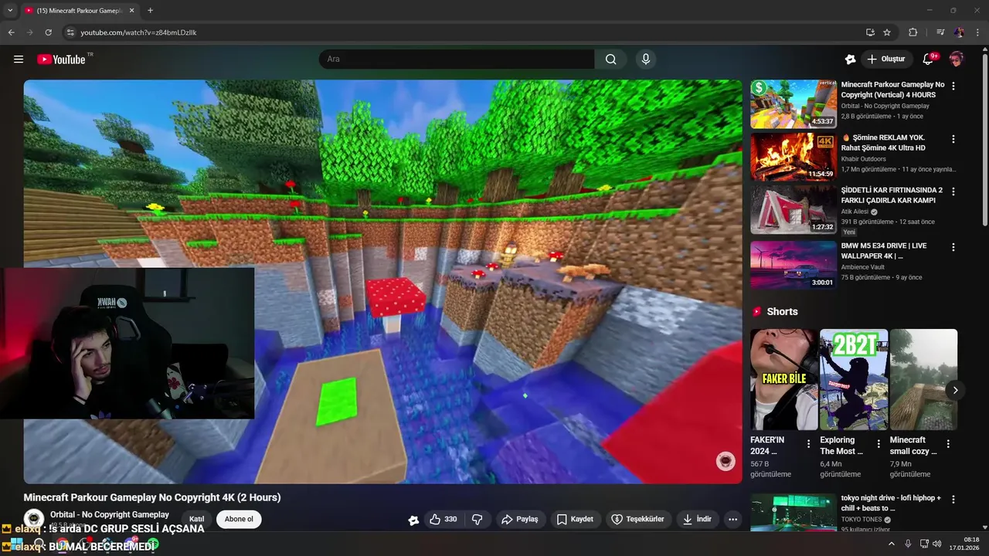
Task: Start voice search with the microphone
Action: 646,59
